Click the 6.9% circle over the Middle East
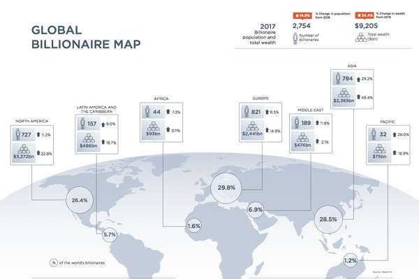Screen dimensions: 419x279 [x=256, y=210]
